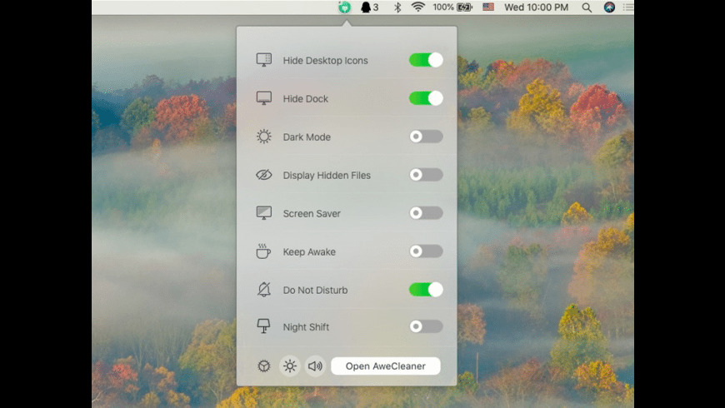
Task: Open the Bluetooth menu bar icon
Action: pyautogui.click(x=397, y=7)
